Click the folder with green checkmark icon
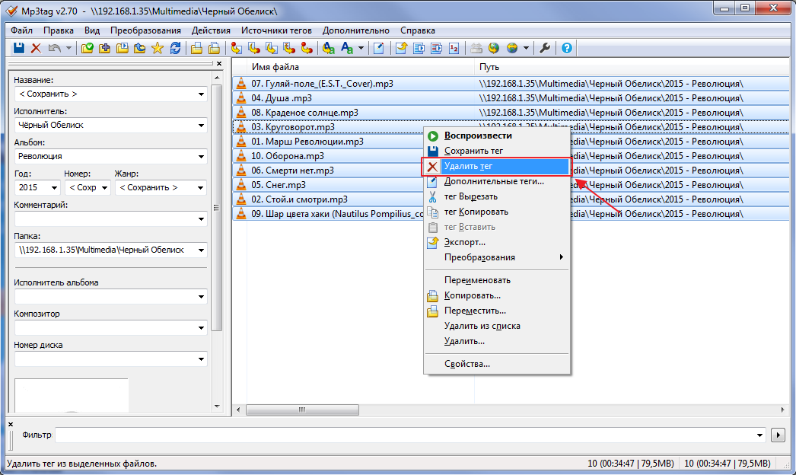 [88, 48]
